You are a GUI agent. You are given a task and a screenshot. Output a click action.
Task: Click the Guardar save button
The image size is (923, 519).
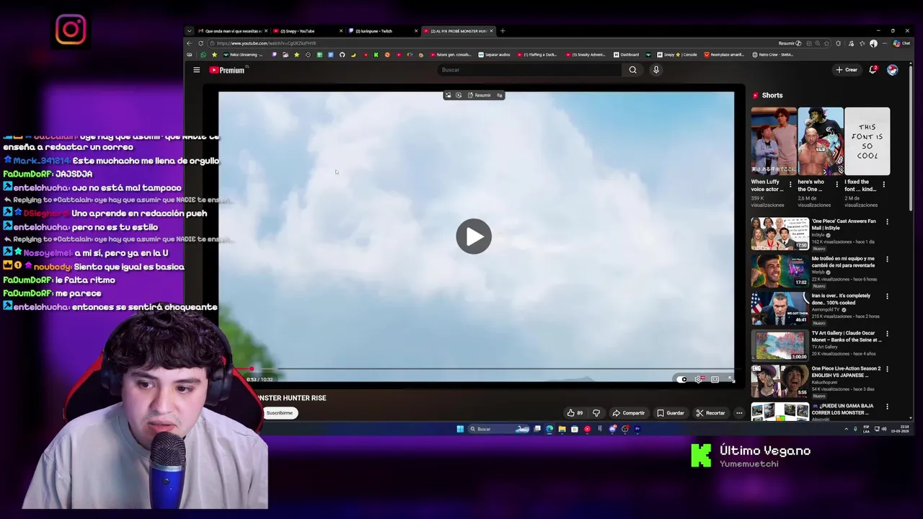[671, 413]
